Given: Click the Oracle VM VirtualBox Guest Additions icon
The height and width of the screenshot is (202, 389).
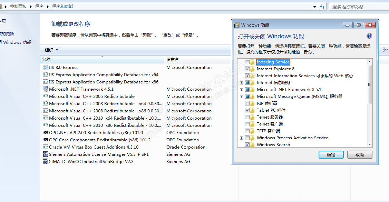Looking at the screenshot, I should [46, 147].
